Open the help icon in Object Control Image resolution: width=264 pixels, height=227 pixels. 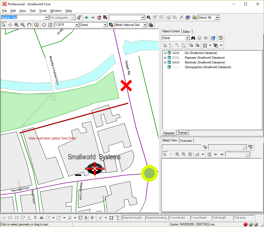pyautogui.click(x=220, y=38)
